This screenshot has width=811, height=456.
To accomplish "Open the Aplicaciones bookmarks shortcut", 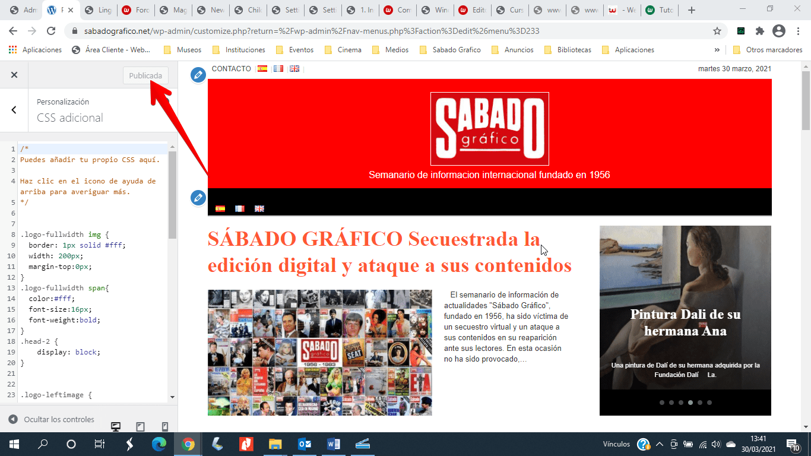I will pos(36,50).
